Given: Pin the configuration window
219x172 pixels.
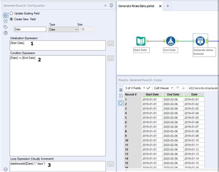Looking at the screenshot, I should (111, 6).
